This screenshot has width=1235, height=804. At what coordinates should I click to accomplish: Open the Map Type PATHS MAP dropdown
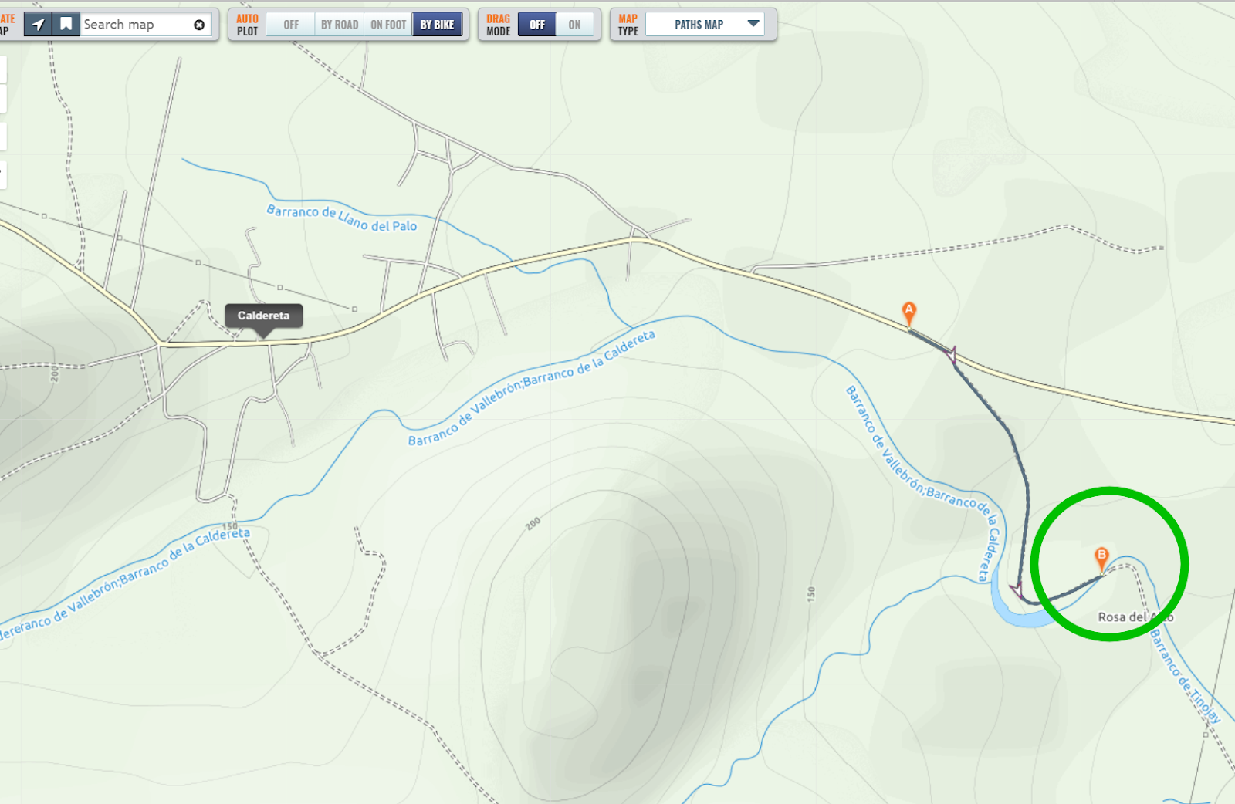(x=705, y=25)
